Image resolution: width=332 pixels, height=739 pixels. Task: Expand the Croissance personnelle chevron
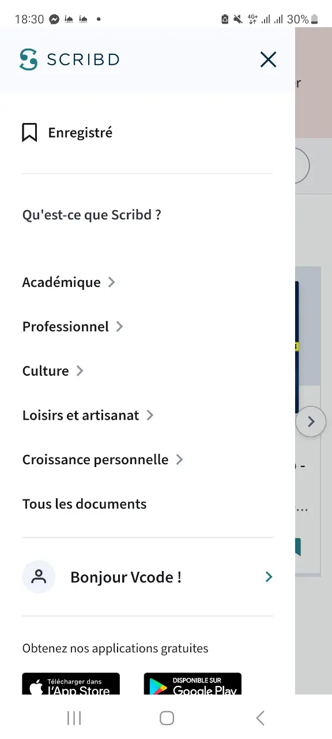[179, 460]
